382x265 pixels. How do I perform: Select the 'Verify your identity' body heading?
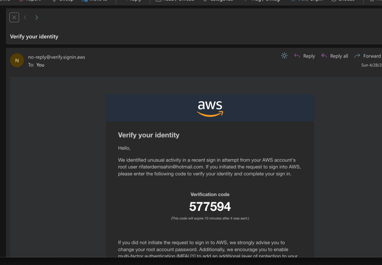pyautogui.click(x=149, y=135)
